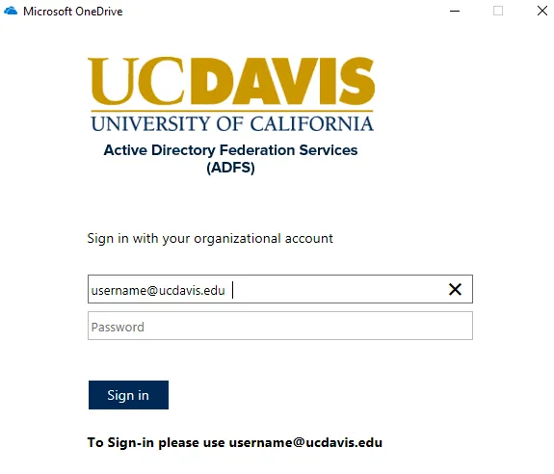Image resolution: width=554 pixels, height=474 pixels.
Task: Click the 'Sign in with your organizational account' text
Action: point(210,238)
